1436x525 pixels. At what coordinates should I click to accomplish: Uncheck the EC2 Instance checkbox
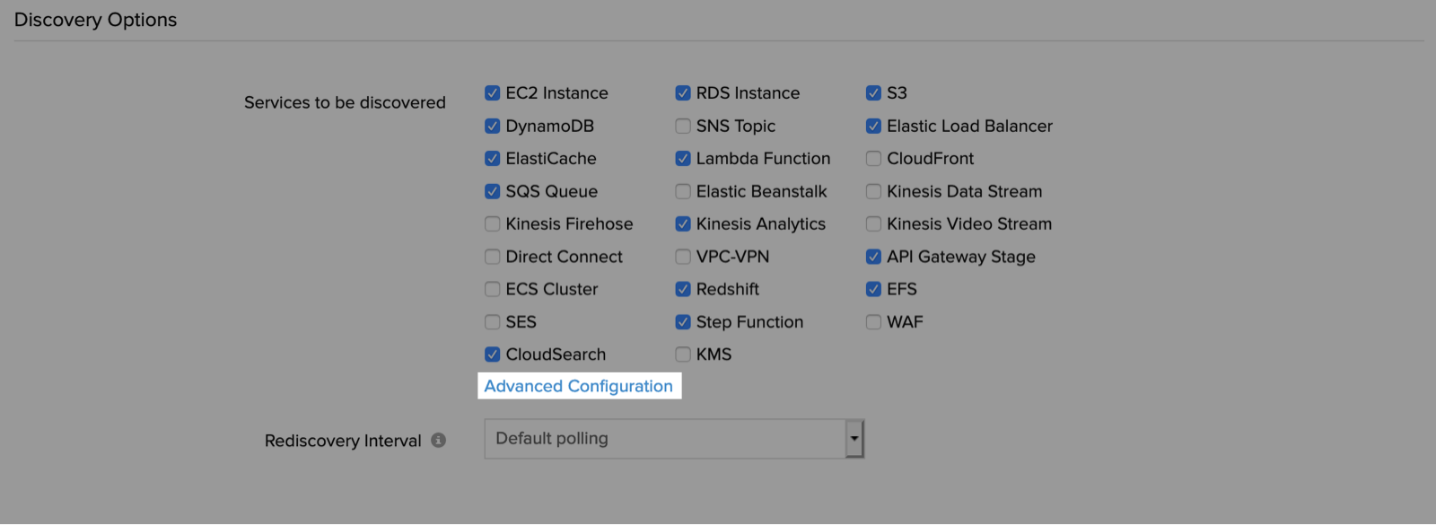(492, 93)
